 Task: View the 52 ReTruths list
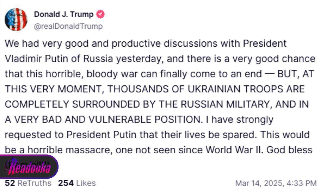click(28, 183)
